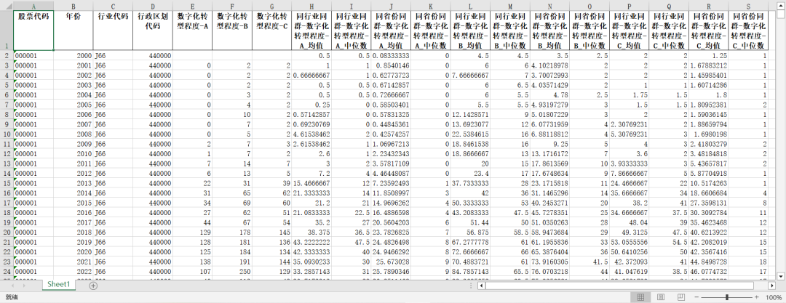Select column S header
The width and height of the screenshot is (786, 303).
[x=748, y=7]
